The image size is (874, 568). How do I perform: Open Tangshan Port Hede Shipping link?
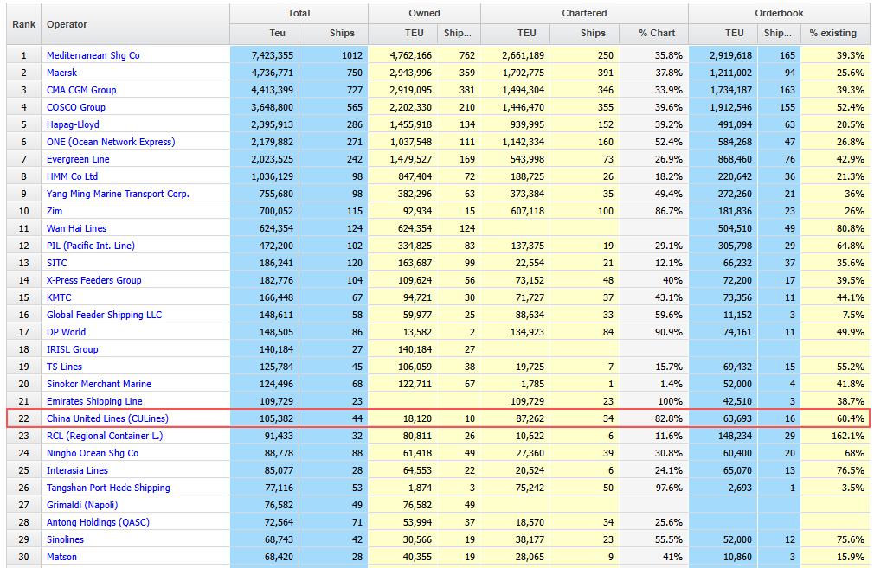[109, 487]
